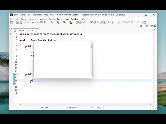
Task: Click the External Tools run icon
Action: (x=70, y=22)
